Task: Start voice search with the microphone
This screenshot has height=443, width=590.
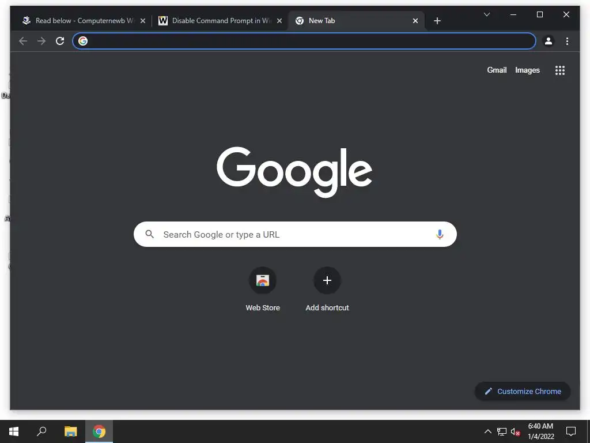Action: (440, 234)
